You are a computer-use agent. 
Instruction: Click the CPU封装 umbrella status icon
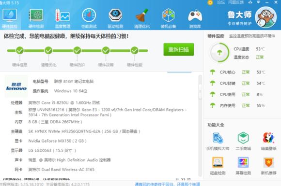click(x=213, y=83)
